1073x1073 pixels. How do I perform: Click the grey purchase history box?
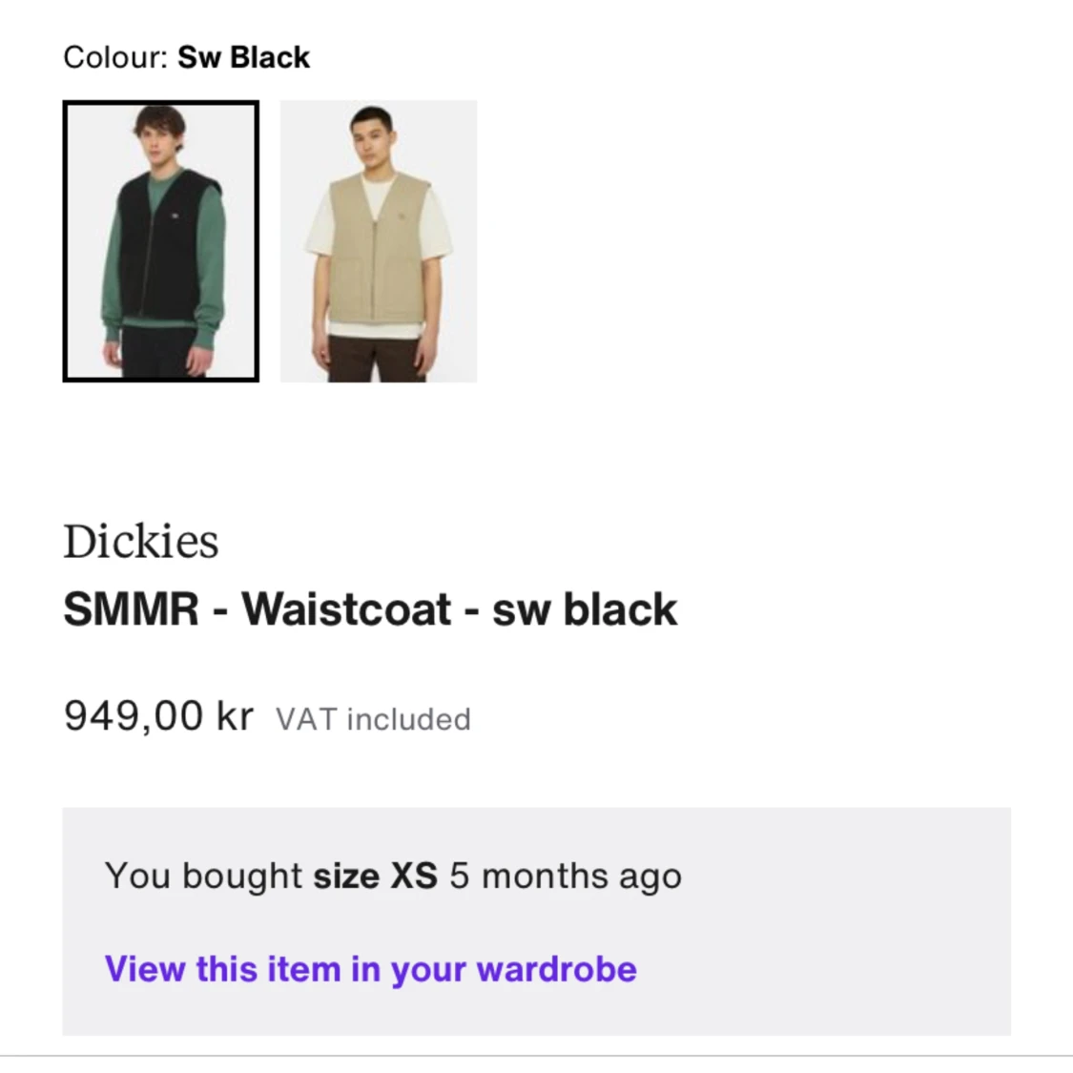(x=536, y=920)
